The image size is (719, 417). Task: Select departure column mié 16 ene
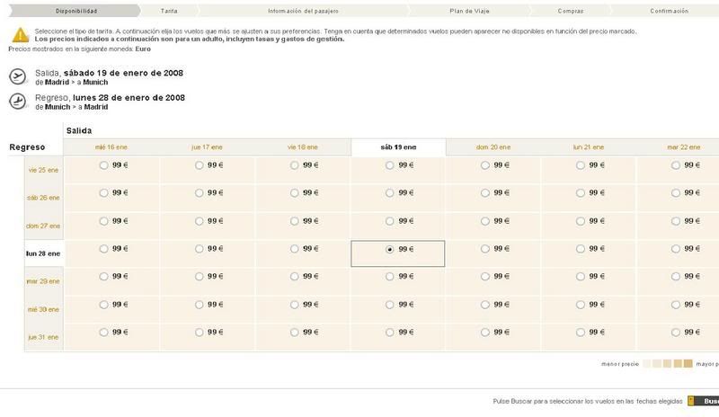pyautogui.click(x=111, y=147)
